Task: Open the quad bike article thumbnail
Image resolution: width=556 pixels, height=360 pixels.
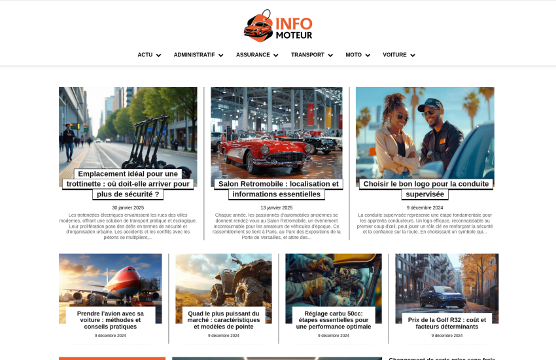Action: click(x=223, y=279)
